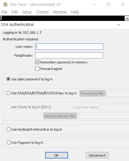Click the OK button
The width and height of the screenshot is (129, 161).
point(56,155)
